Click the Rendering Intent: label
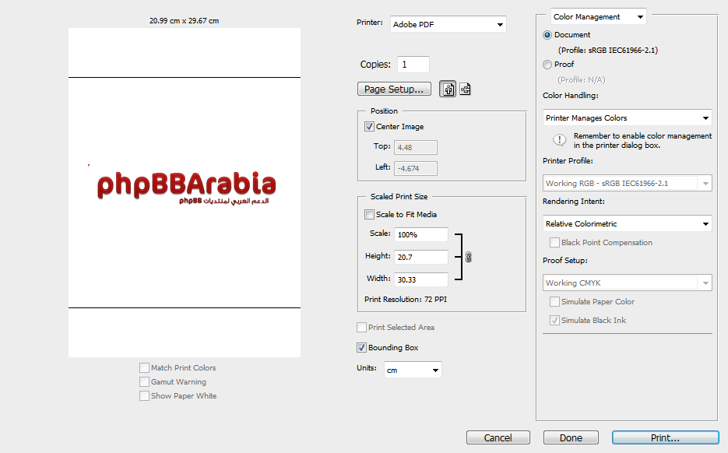The height and width of the screenshot is (453, 728). click(x=574, y=202)
